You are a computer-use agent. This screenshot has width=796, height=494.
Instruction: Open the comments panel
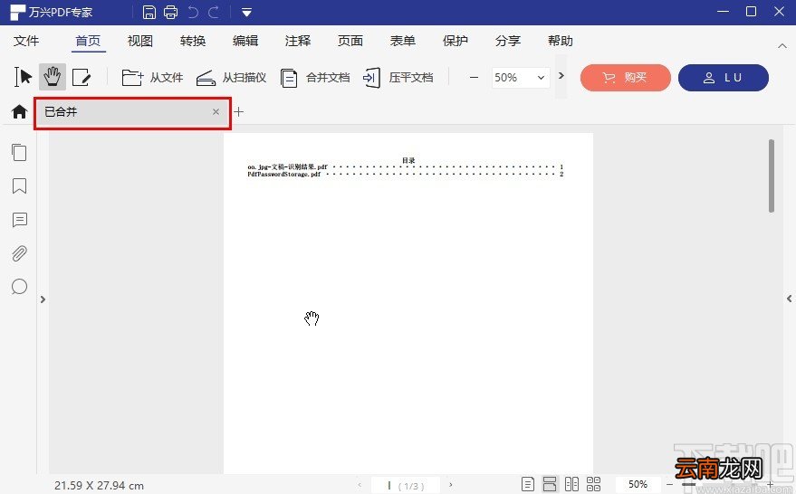(19, 220)
